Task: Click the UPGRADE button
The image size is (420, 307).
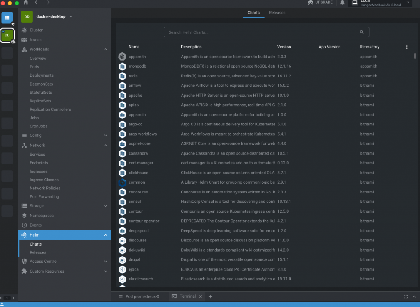Action: coord(320,2)
